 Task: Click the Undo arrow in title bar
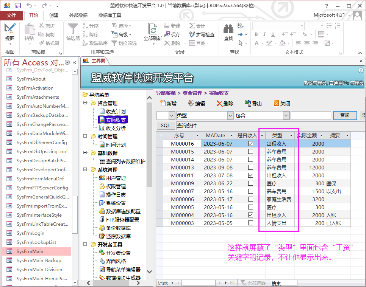pos(29,5)
